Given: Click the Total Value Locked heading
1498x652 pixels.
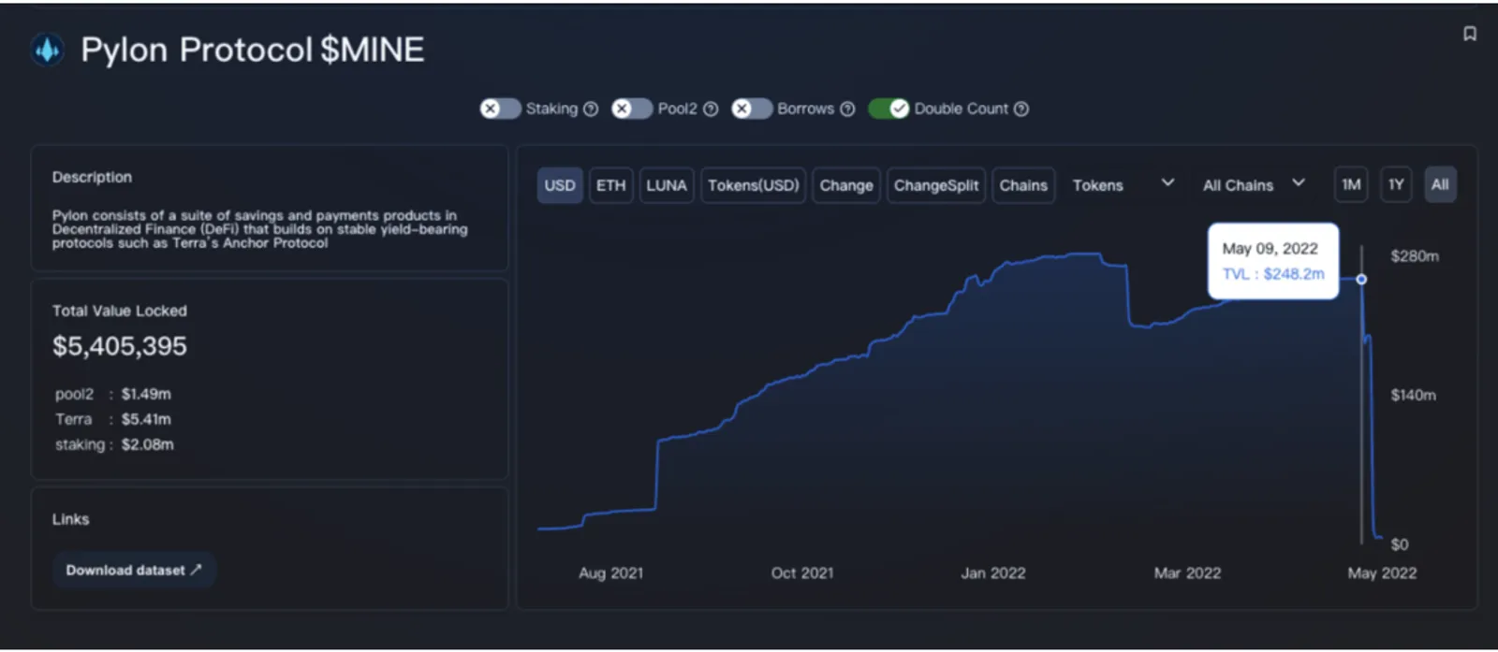Looking at the screenshot, I should pos(120,311).
